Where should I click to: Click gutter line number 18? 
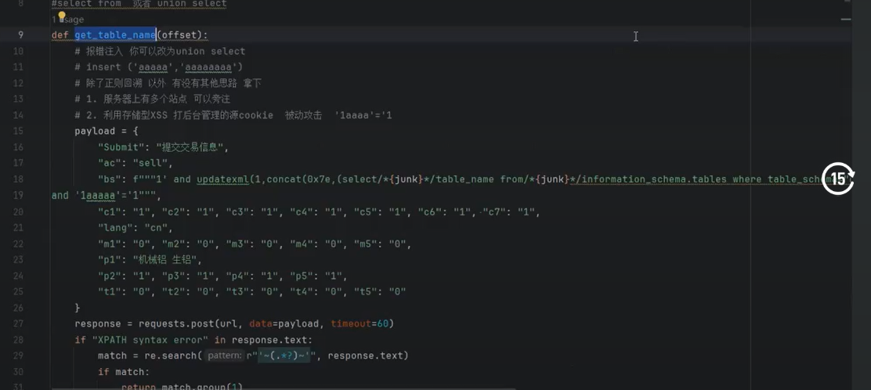click(18, 179)
